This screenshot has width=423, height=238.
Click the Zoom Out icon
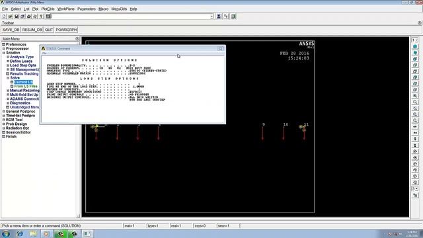(415, 120)
